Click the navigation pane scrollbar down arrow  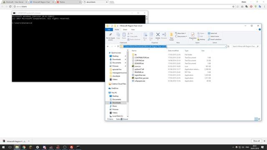tap(128, 116)
